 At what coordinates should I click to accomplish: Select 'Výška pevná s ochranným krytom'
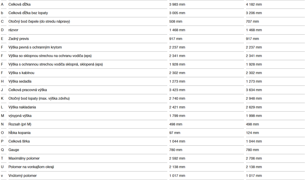[35, 47]
